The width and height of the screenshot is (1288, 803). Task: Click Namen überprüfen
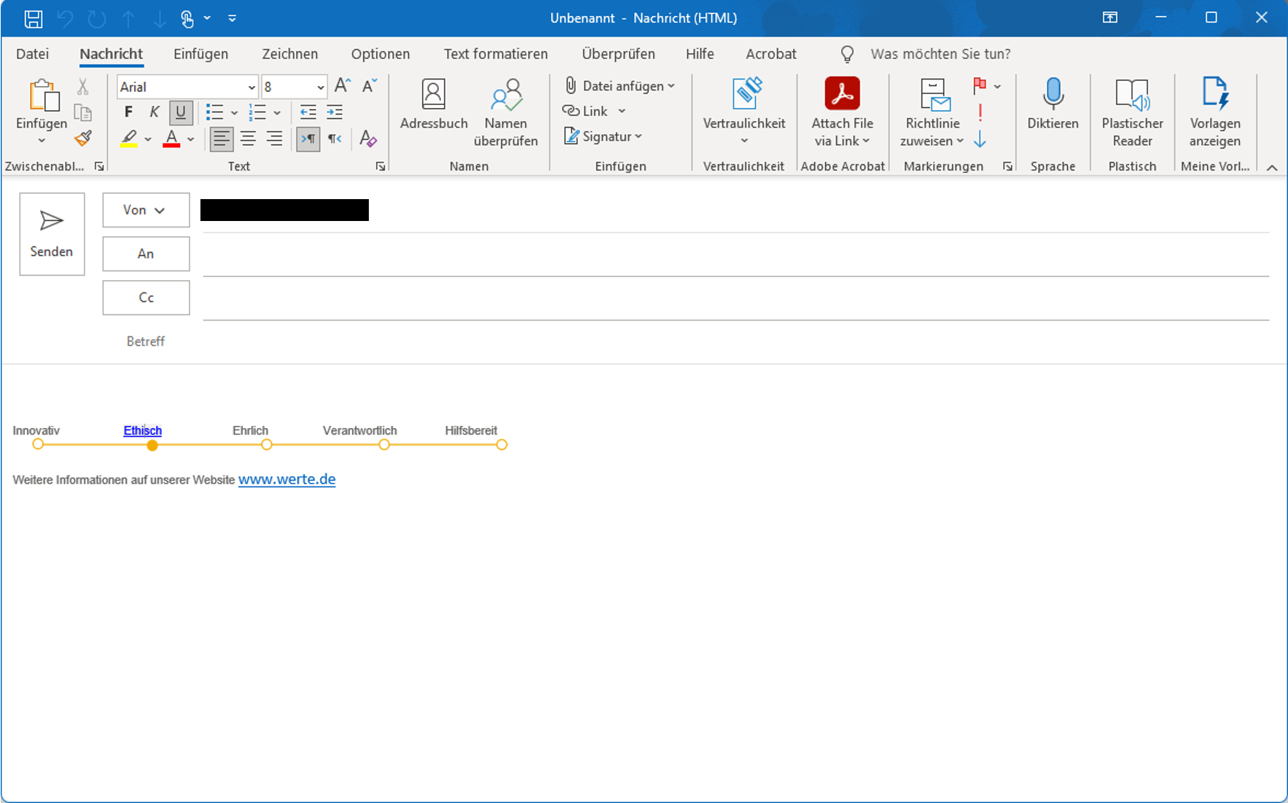[x=506, y=113]
